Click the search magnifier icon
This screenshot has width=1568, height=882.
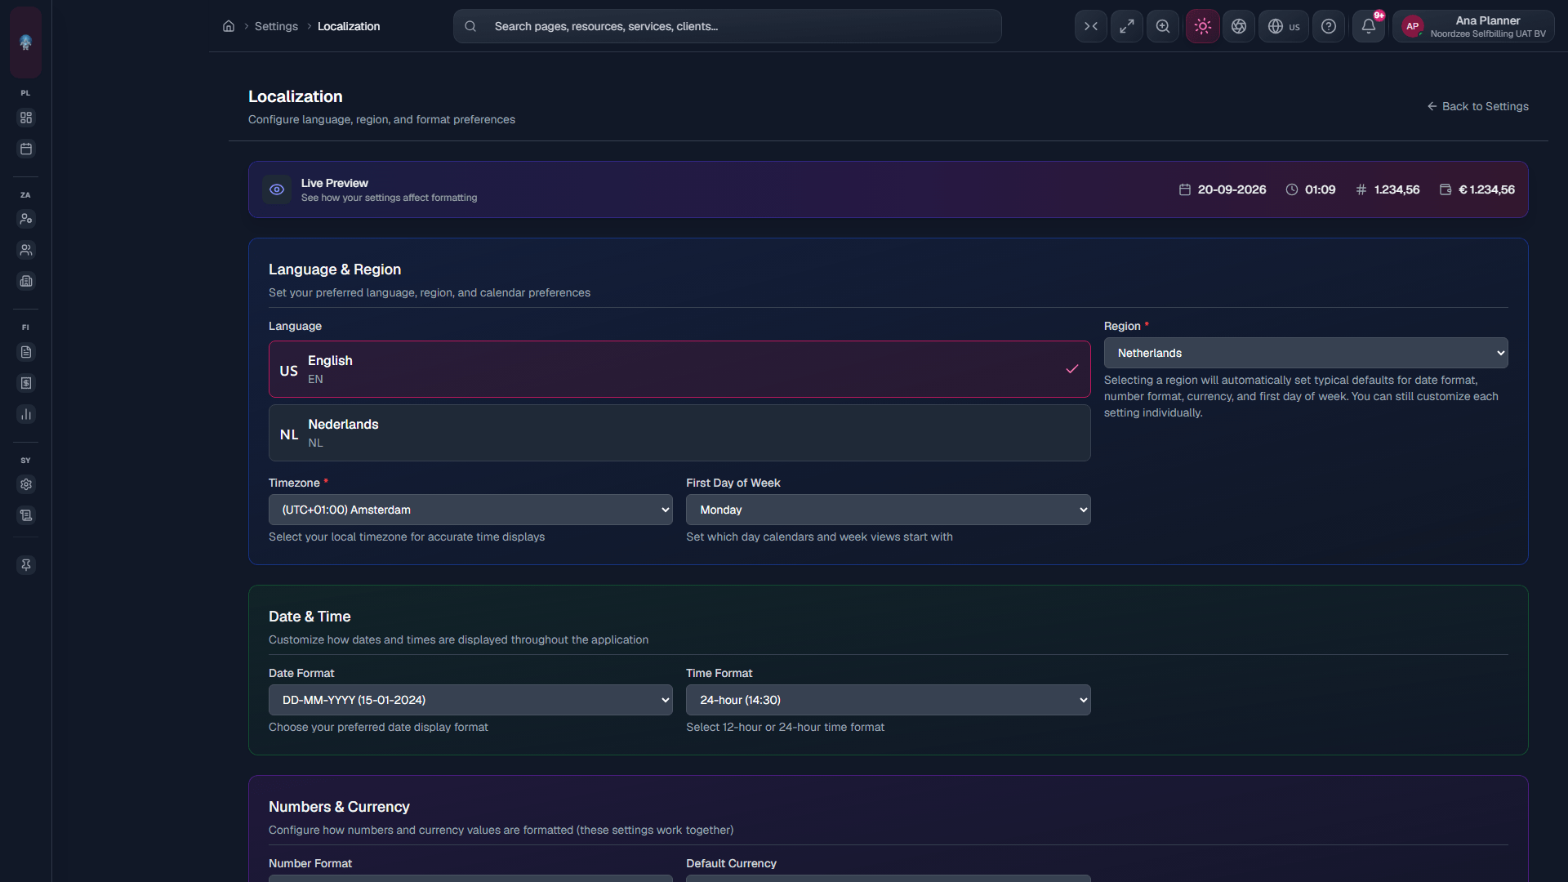point(470,26)
